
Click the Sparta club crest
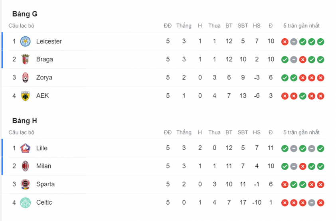pyautogui.click(x=25, y=184)
